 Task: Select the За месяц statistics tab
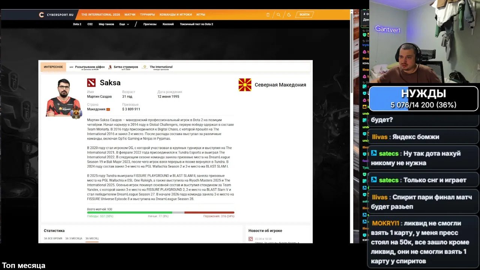pyautogui.click(x=92, y=238)
